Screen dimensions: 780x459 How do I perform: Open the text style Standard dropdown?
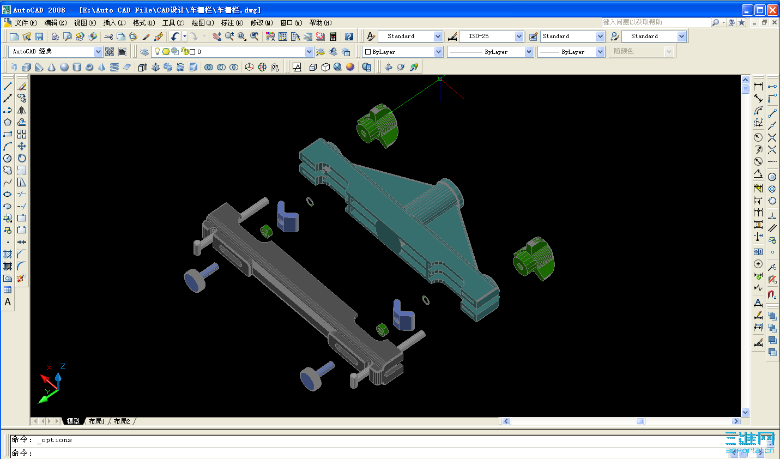[x=438, y=37]
